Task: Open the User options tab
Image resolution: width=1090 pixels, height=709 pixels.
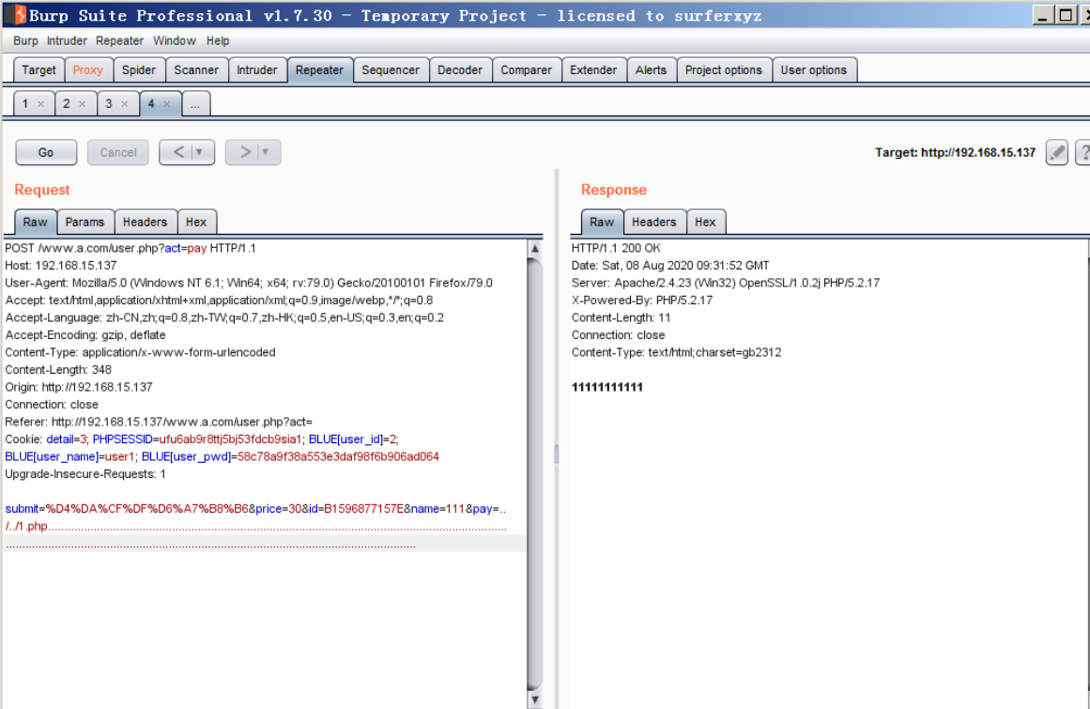Action: [814, 70]
